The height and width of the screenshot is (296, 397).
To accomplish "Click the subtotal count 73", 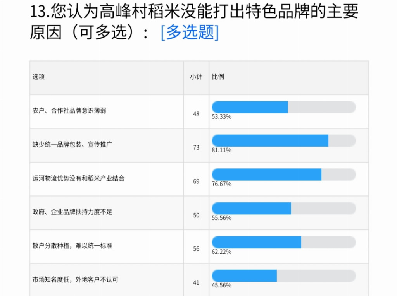I will [196, 148].
